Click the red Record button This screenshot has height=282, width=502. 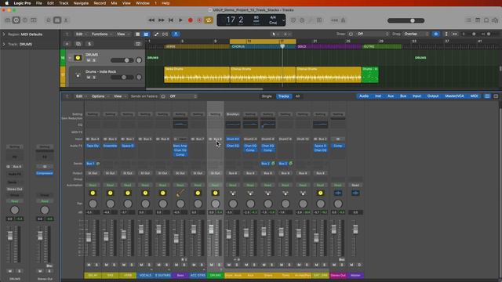pyautogui.click(x=190, y=20)
